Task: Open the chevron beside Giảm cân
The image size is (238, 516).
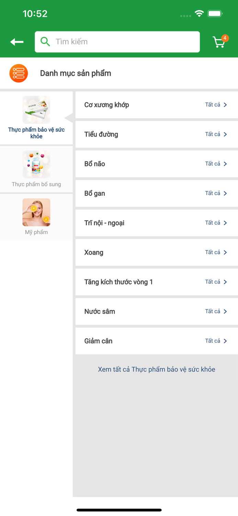Action: pos(225,341)
